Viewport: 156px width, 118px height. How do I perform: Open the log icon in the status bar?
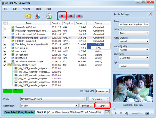(107, 112)
